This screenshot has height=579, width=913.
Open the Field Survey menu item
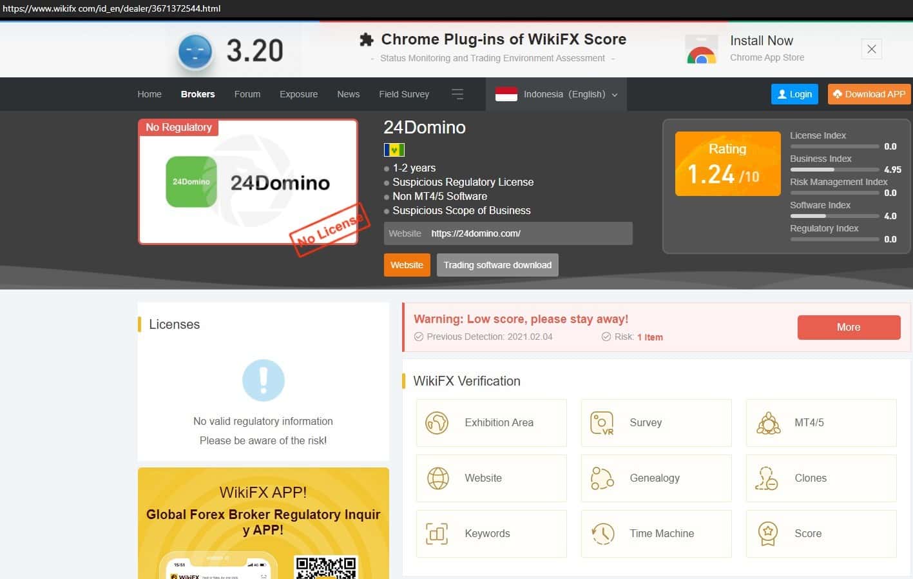[x=404, y=94]
